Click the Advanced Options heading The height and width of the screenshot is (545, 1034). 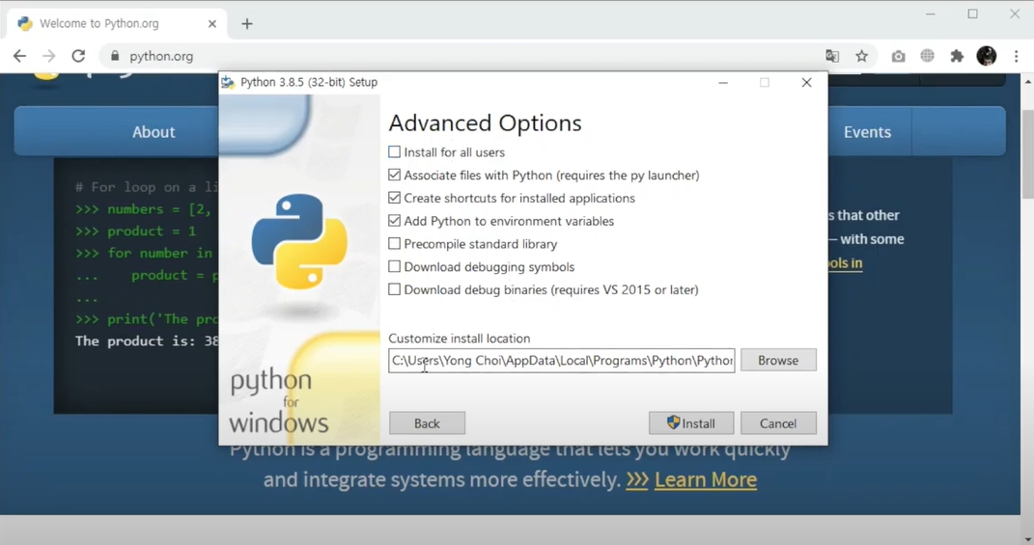pyautogui.click(x=485, y=123)
